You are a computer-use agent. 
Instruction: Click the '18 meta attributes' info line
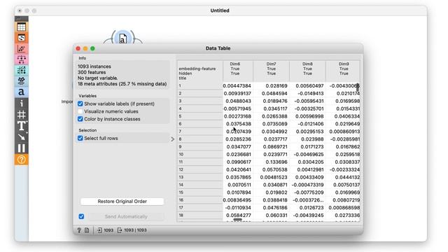point(122,84)
